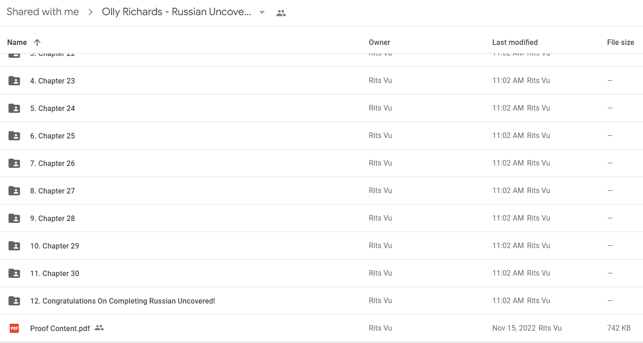Image resolution: width=643 pixels, height=343 pixels.
Task: Click 11:02 AM modified time for 12. Congratulations row
Action: click(508, 300)
